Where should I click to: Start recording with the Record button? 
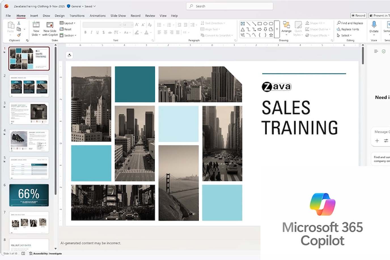pos(358,16)
